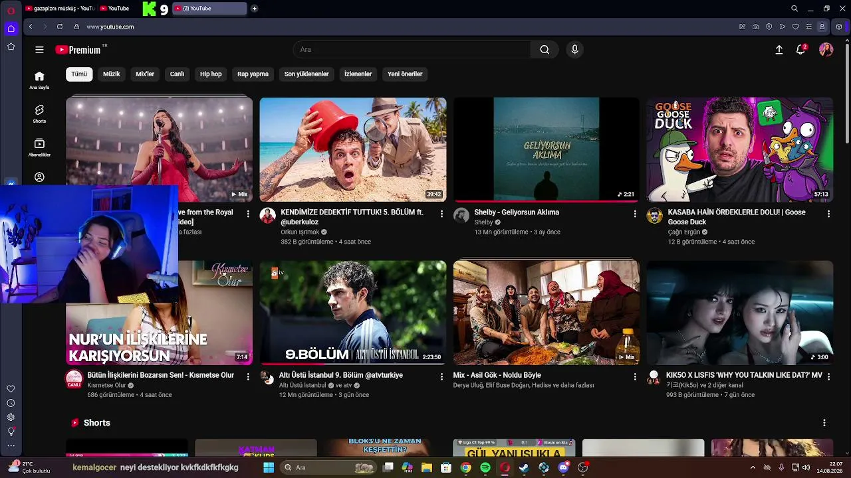Open the weather widget on taskbar
The image size is (851, 478).
28,467
